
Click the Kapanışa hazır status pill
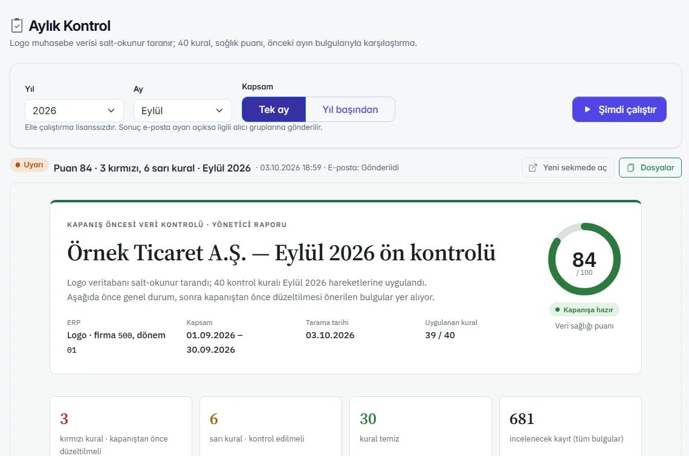coord(584,310)
